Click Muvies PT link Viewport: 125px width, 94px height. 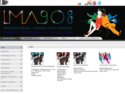click(60, 80)
